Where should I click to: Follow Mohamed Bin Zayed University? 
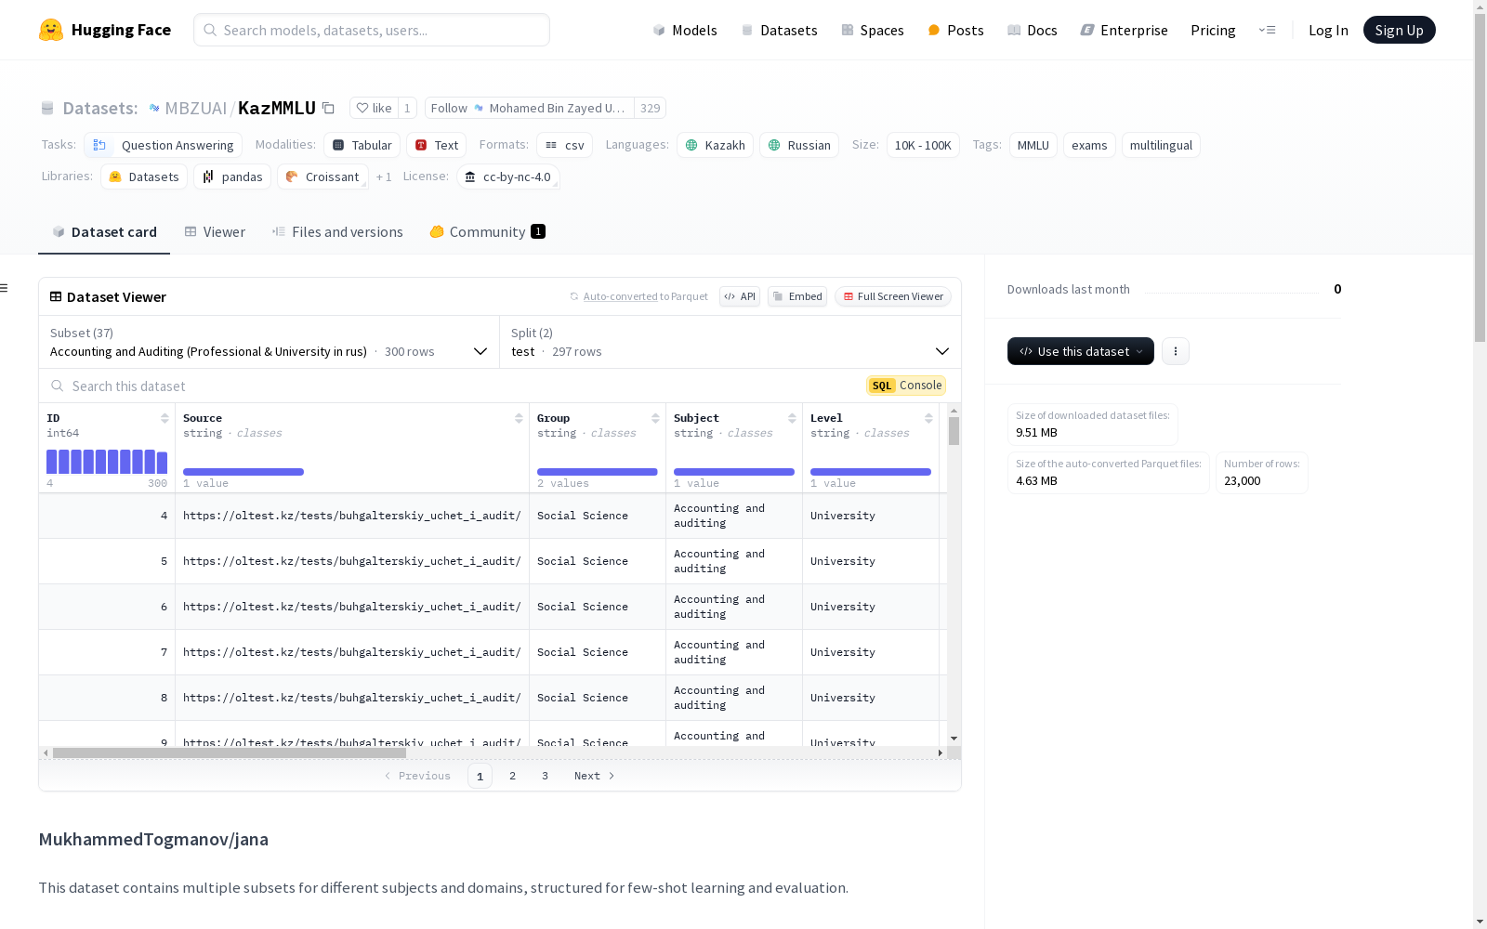[x=530, y=108]
